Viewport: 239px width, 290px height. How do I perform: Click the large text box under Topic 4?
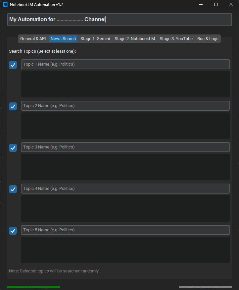(x=125, y=208)
